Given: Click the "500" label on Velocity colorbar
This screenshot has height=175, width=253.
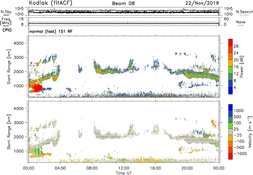Looking at the screenshot, I should pyautogui.click(x=238, y=117).
